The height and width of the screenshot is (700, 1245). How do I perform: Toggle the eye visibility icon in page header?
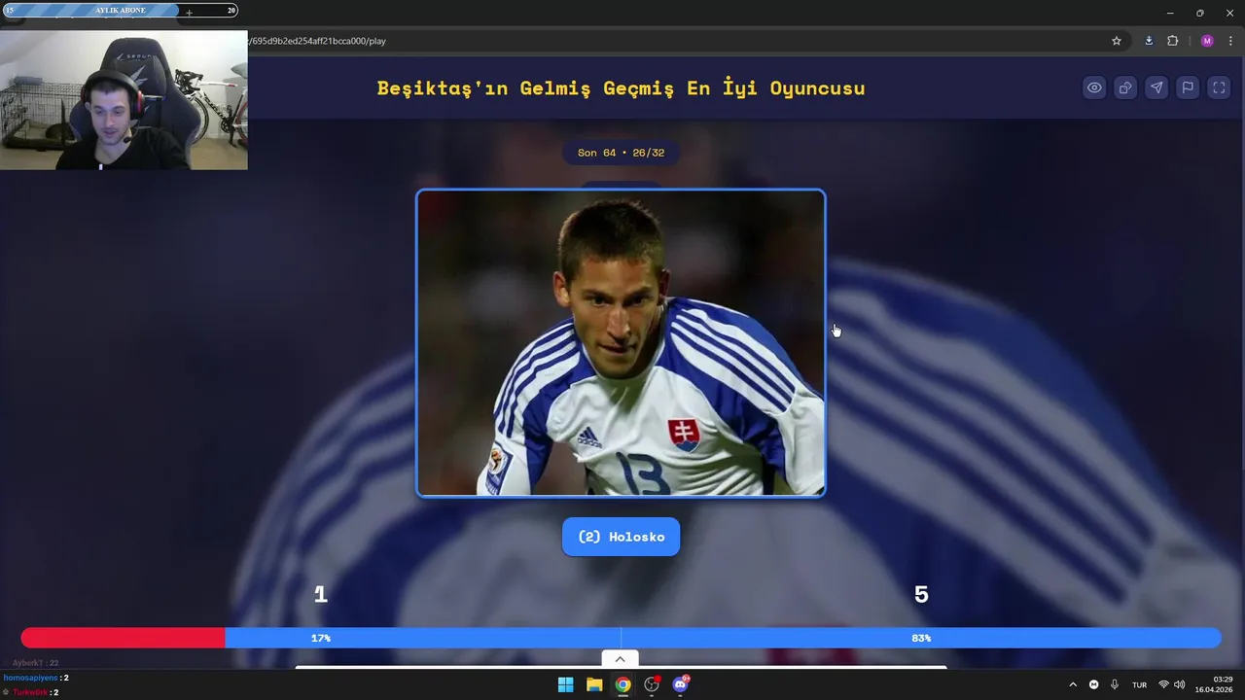point(1094,87)
